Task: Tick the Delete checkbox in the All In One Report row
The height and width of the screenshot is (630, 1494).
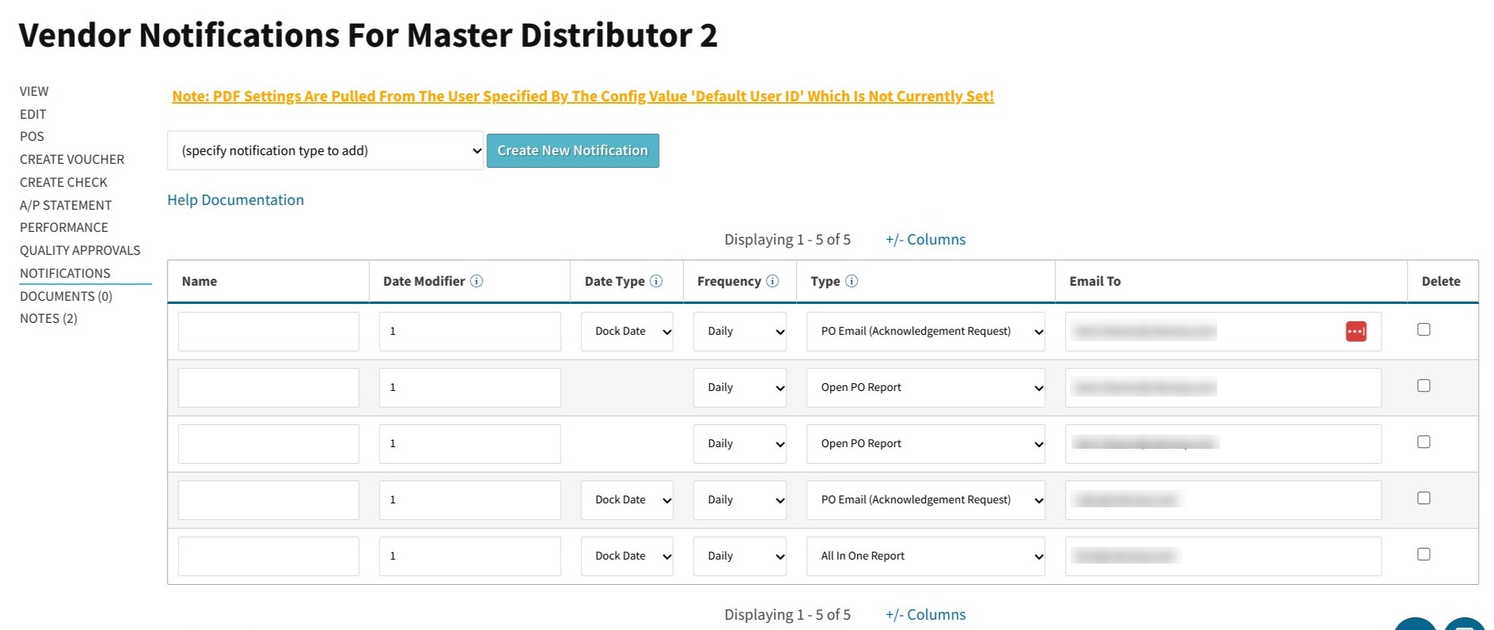Action: (1424, 554)
